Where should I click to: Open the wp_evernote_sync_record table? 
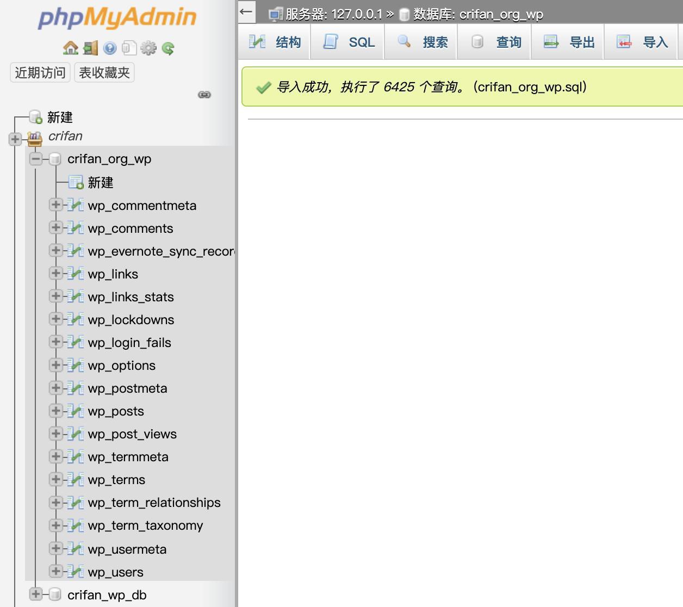161,251
